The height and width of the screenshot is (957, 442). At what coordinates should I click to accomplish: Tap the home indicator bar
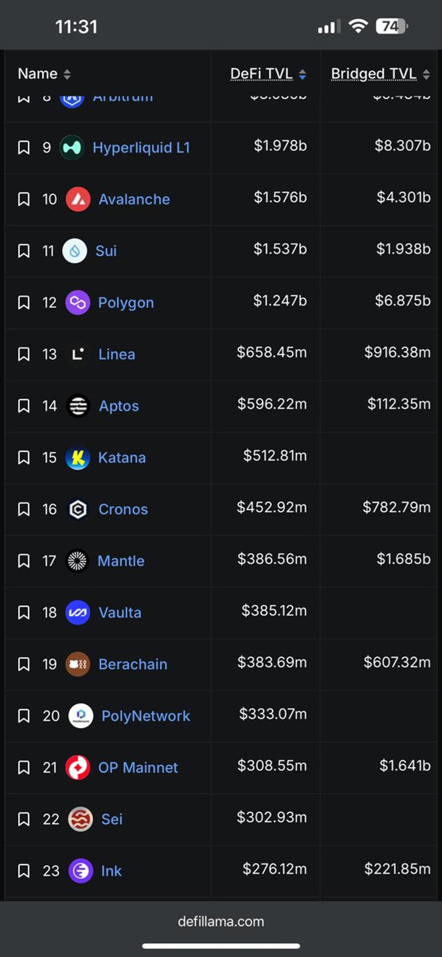(221, 946)
